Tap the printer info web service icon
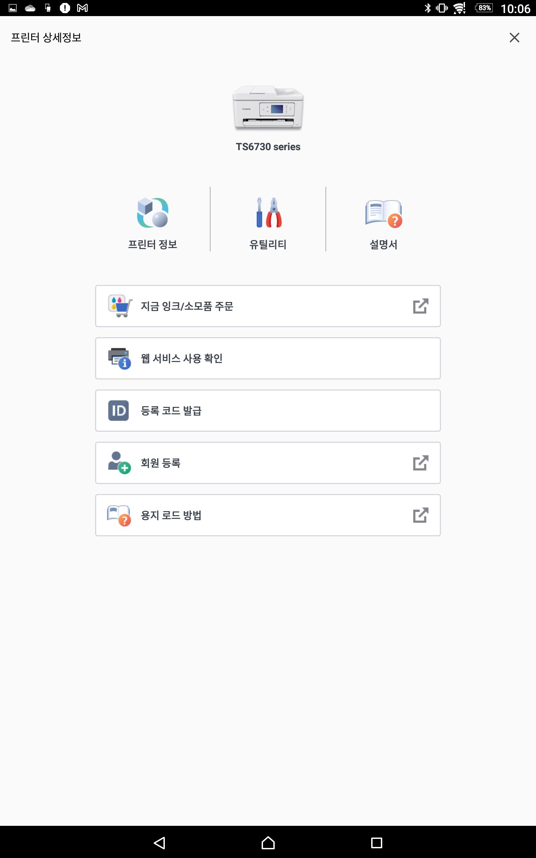This screenshot has width=536, height=858. [120, 358]
